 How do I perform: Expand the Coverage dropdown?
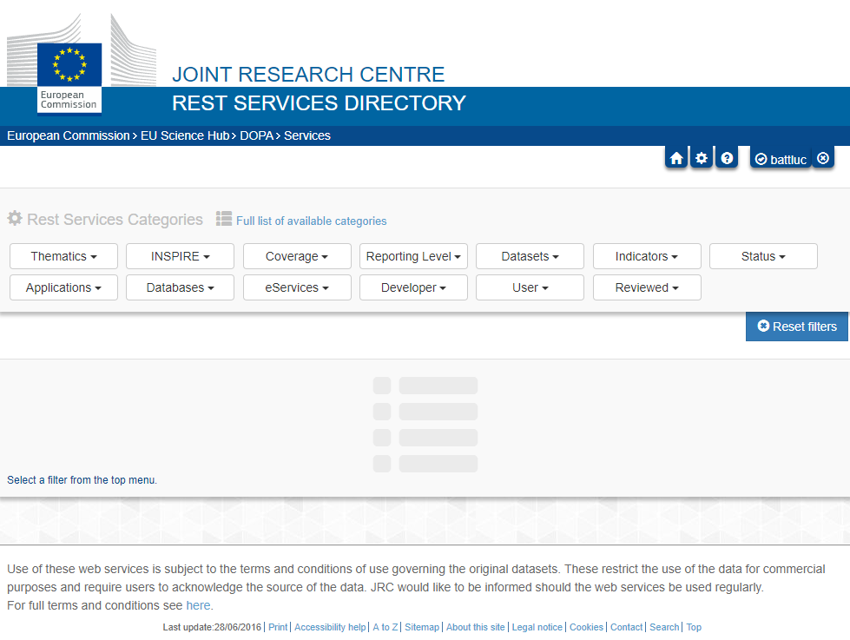297,256
